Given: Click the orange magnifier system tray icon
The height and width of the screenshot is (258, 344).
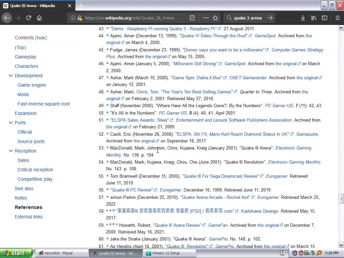Looking at the screenshot, I should coord(319,253).
